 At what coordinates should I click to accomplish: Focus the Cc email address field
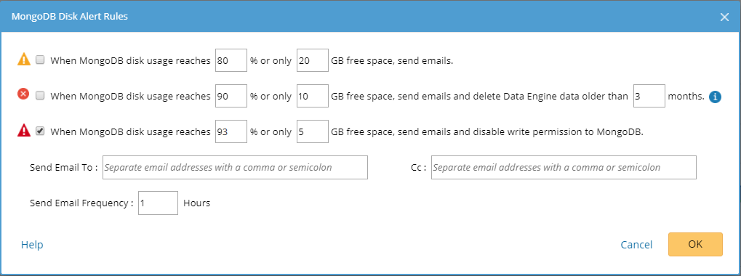point(564,168)
